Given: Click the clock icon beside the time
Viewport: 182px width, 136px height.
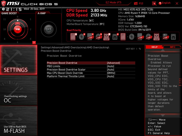Looking at the screenshot, I should click(4, 9).
